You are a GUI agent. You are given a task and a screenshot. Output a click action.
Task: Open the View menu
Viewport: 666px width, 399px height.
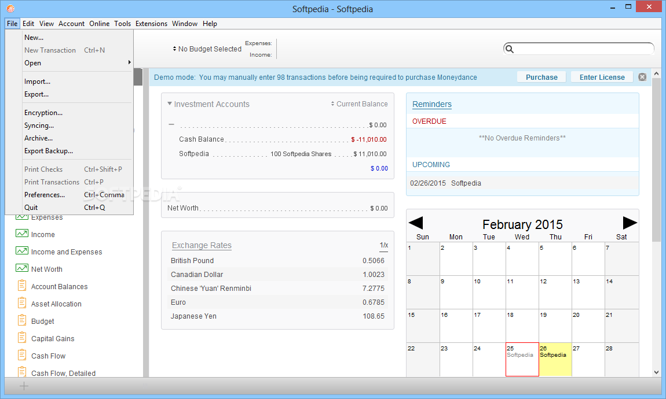coord(47,24)
